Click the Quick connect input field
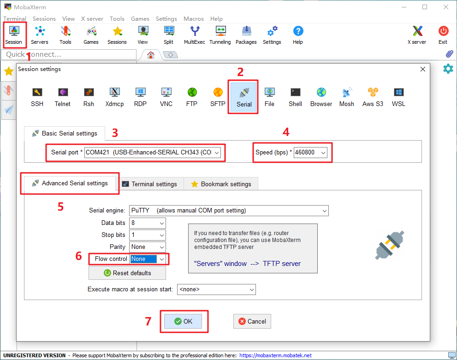The image size is (457, 360). point(69,54)
